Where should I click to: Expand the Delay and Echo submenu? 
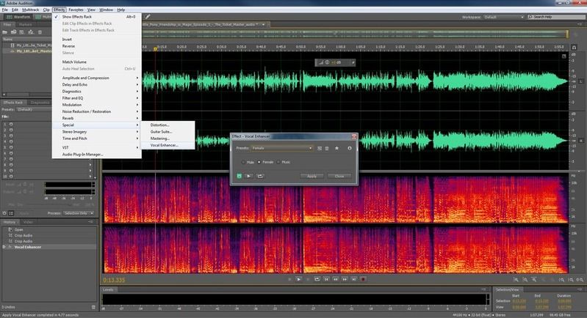[96, 84]
